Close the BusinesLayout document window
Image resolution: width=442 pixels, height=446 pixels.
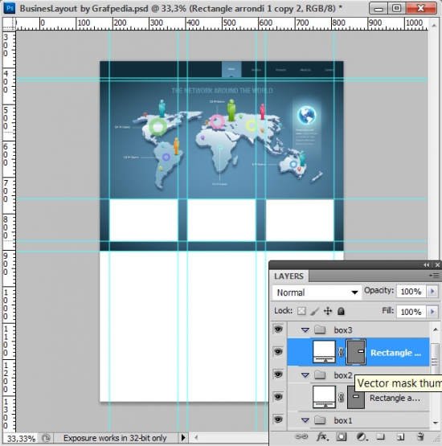point(421,8)
